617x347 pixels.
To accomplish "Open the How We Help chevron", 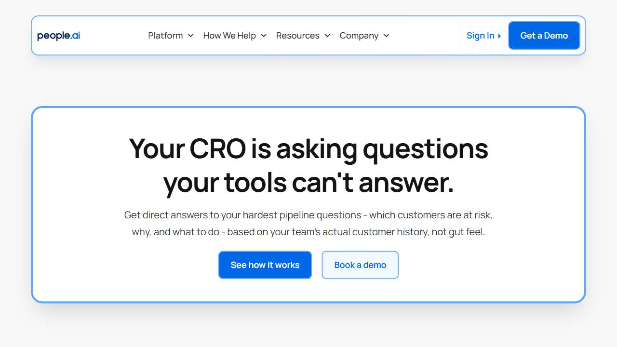I will pos(264,36).
